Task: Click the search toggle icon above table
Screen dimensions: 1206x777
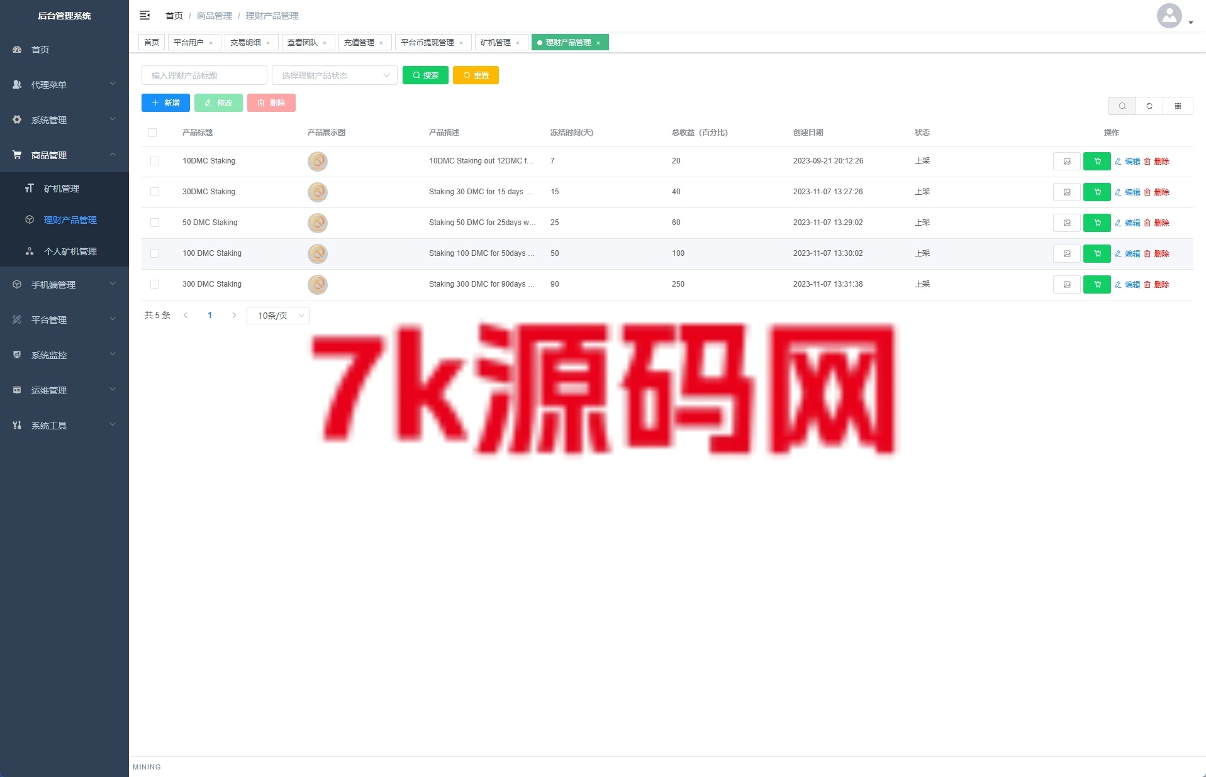Action: pos(1122,106)
